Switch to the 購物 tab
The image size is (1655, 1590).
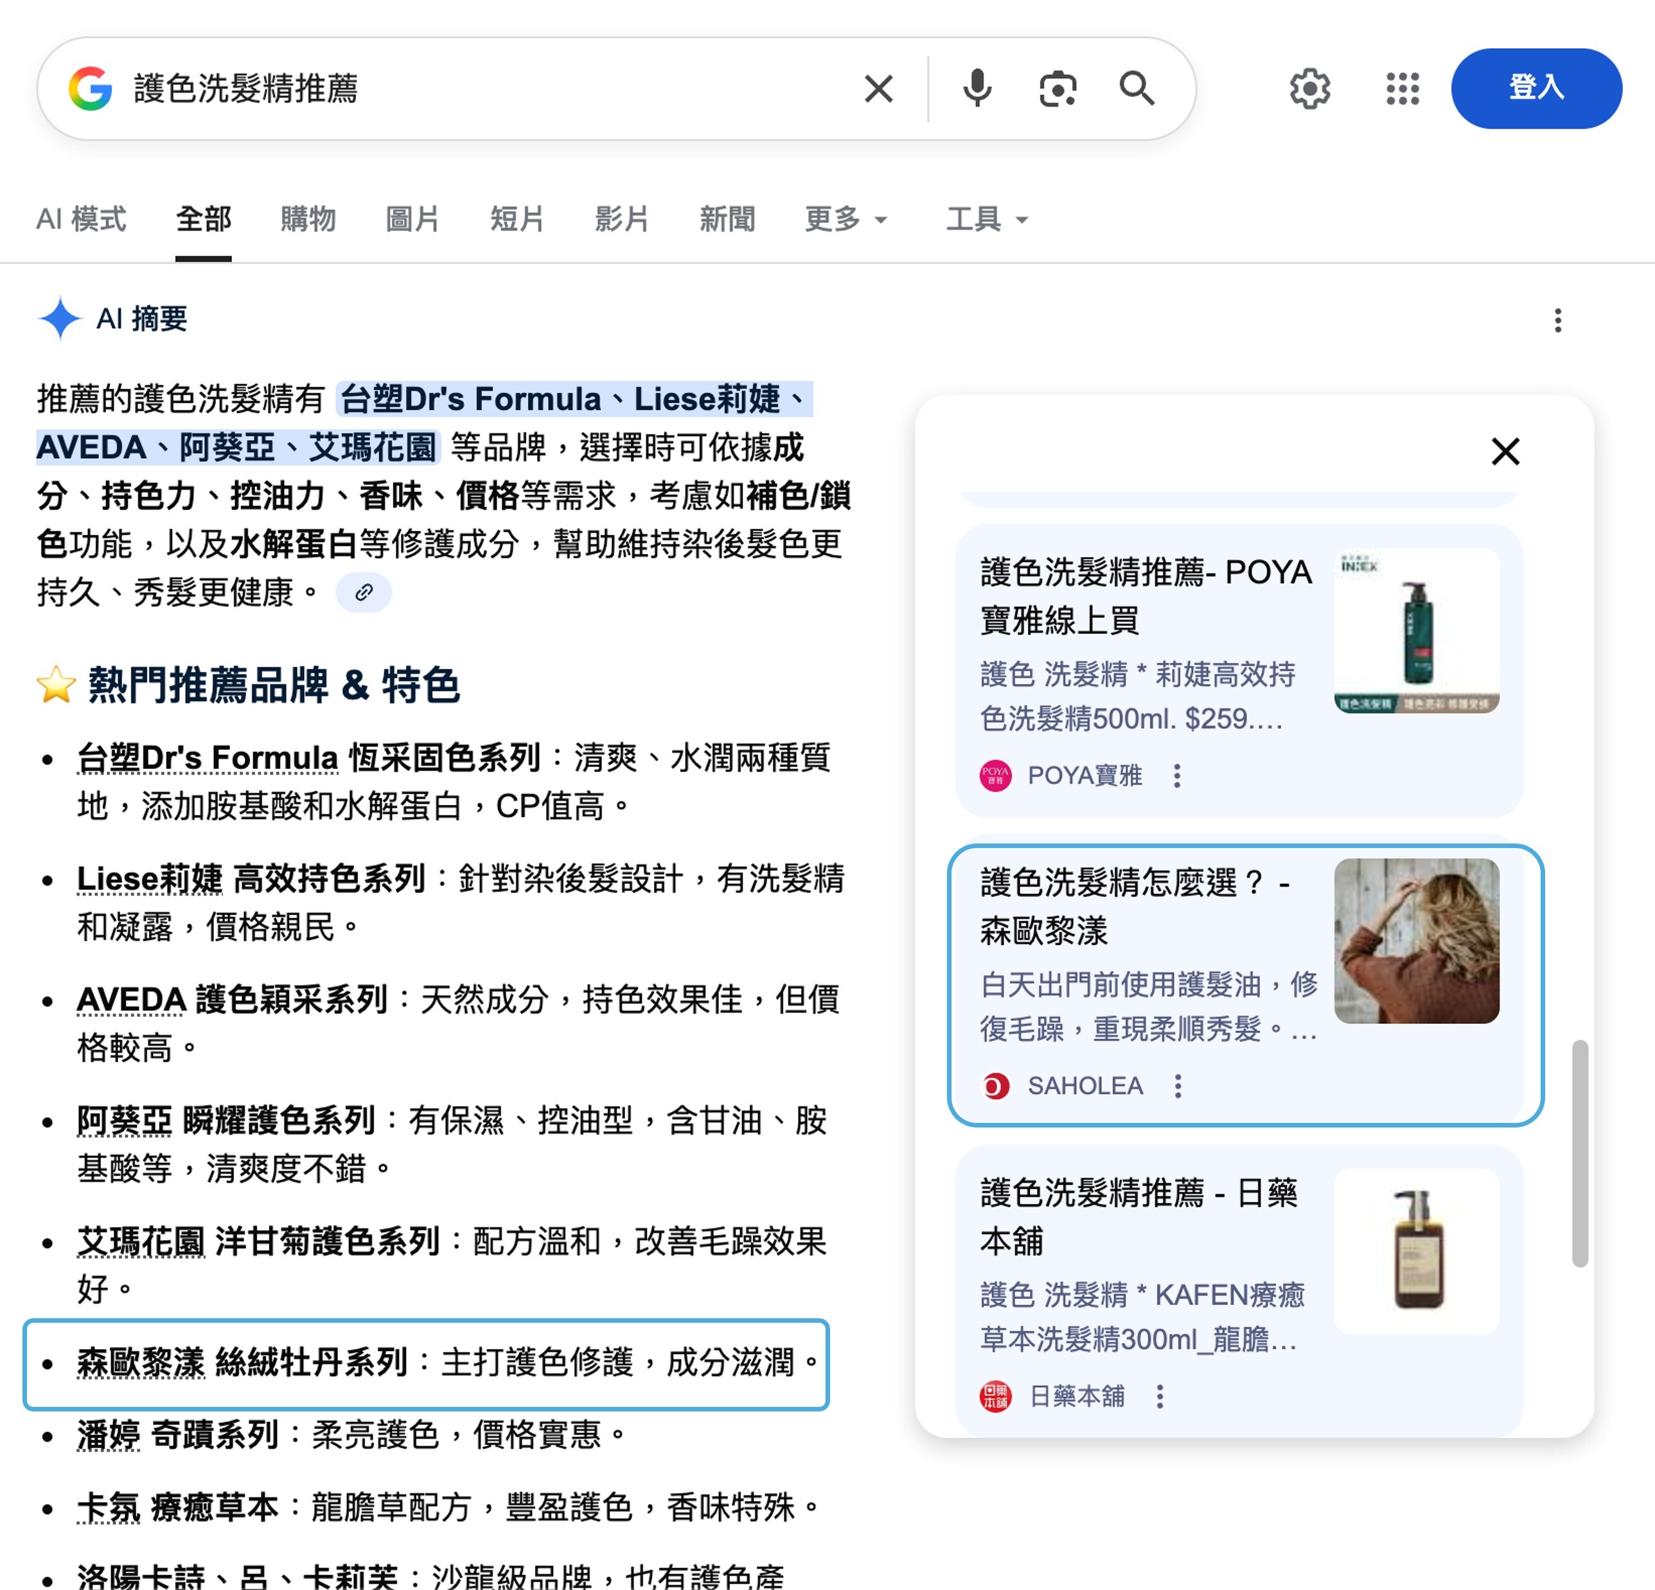(307, 220)
